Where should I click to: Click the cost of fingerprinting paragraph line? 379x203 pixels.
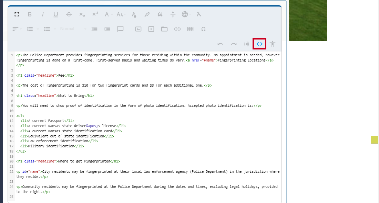[x=114, y=85]
